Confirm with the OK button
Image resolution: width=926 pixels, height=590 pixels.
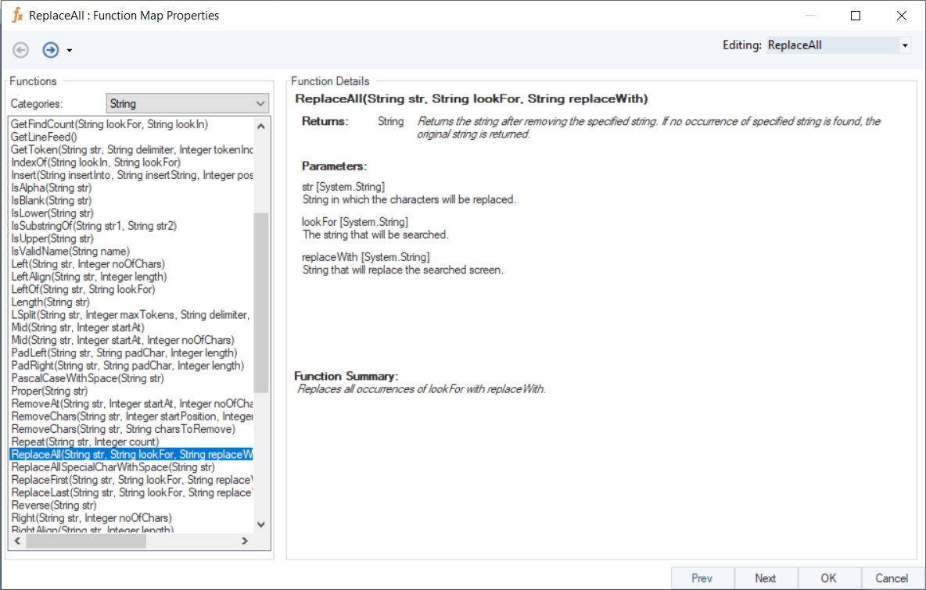828,578
